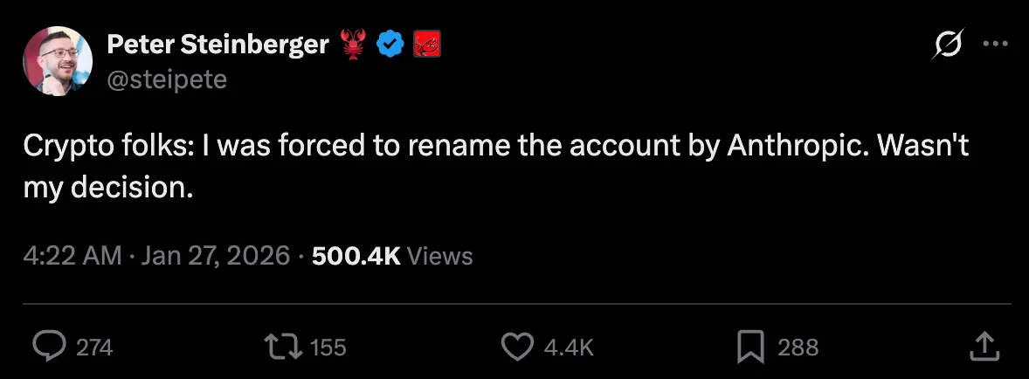Click the 4.4K likes count

tap(569, 348)
